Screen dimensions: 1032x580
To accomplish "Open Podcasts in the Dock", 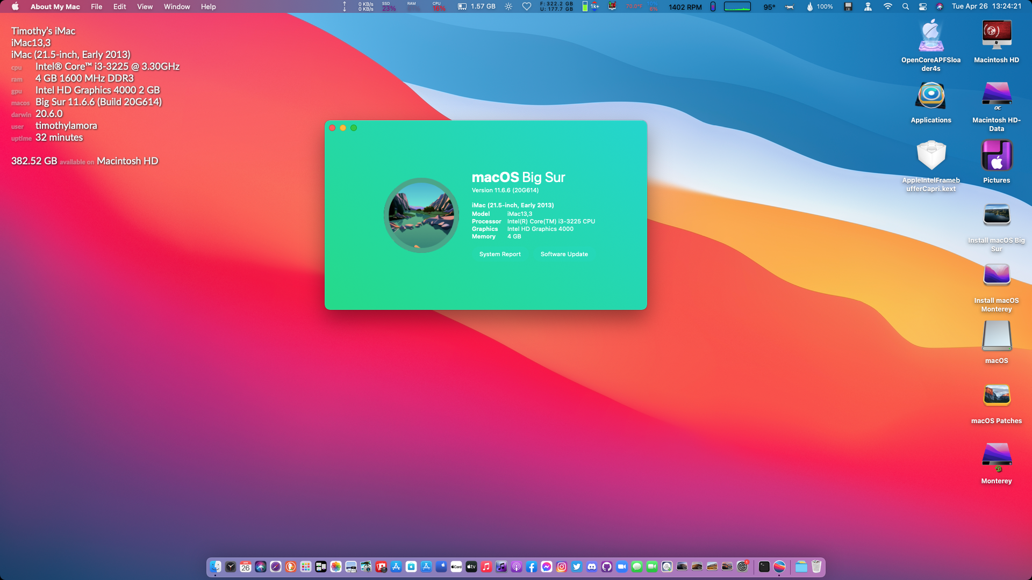I will pyautogui.click(x=517, y=567).
